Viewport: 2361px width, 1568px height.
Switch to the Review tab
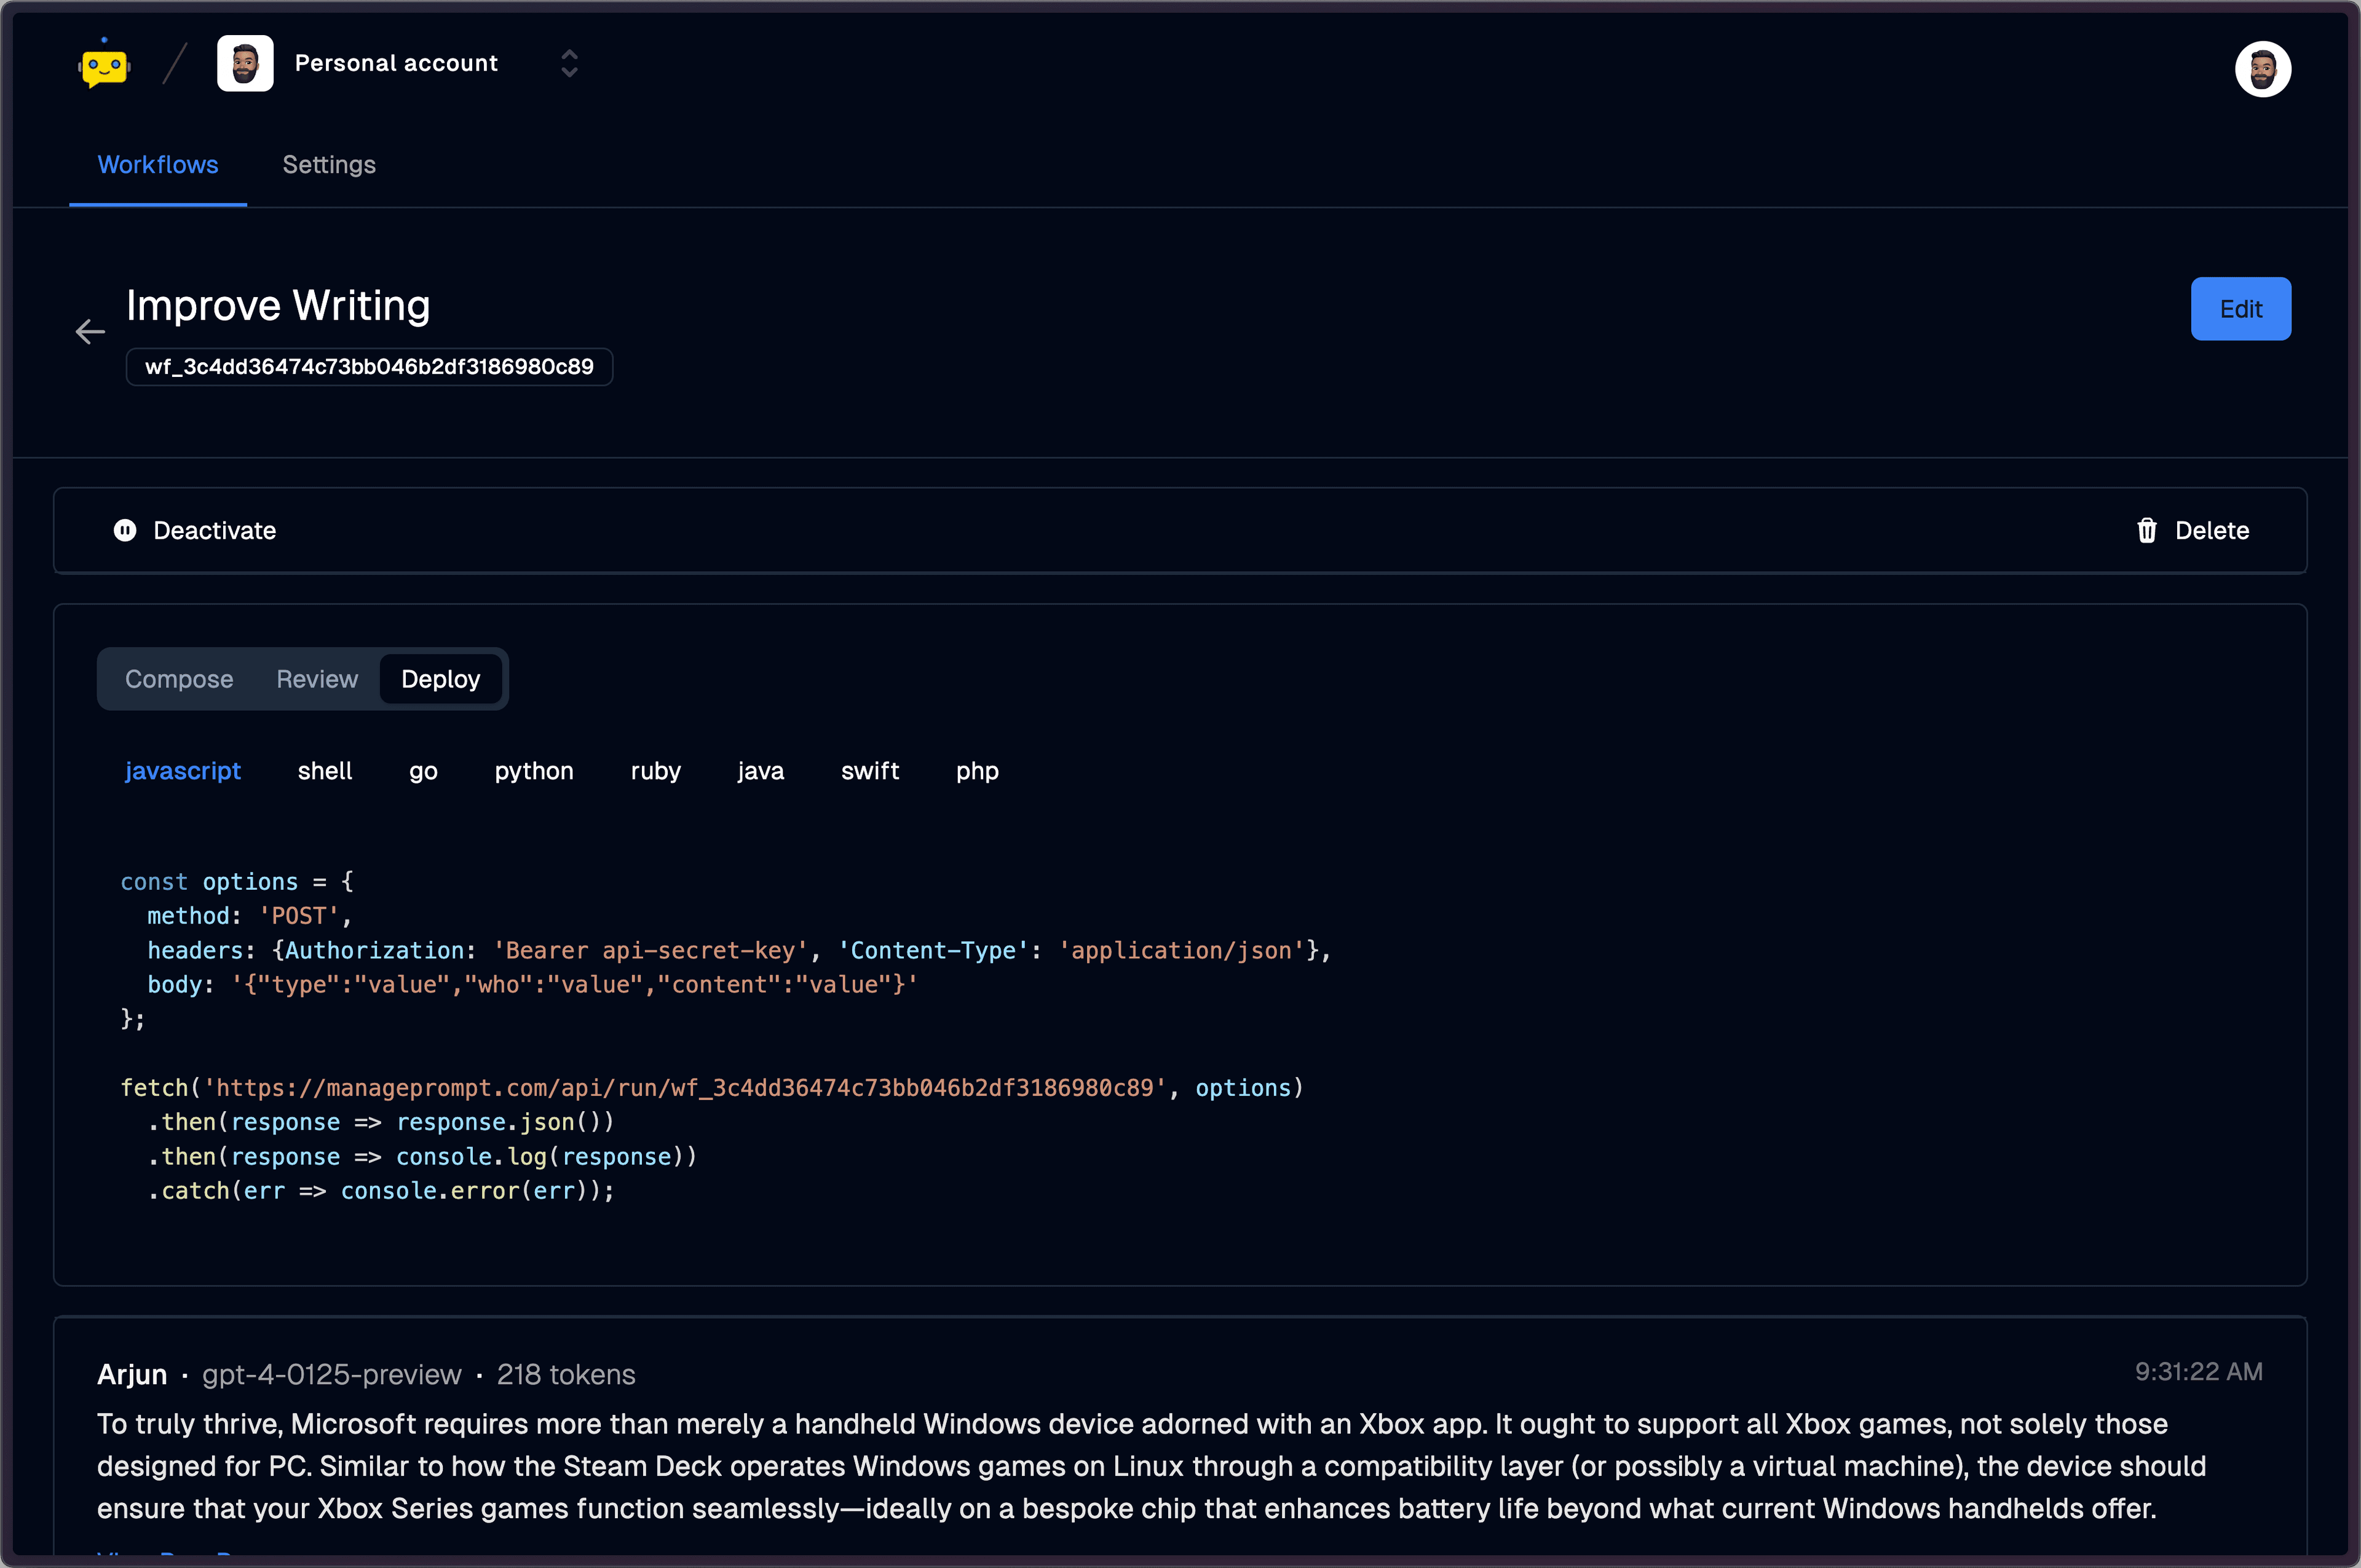(316, 679)
